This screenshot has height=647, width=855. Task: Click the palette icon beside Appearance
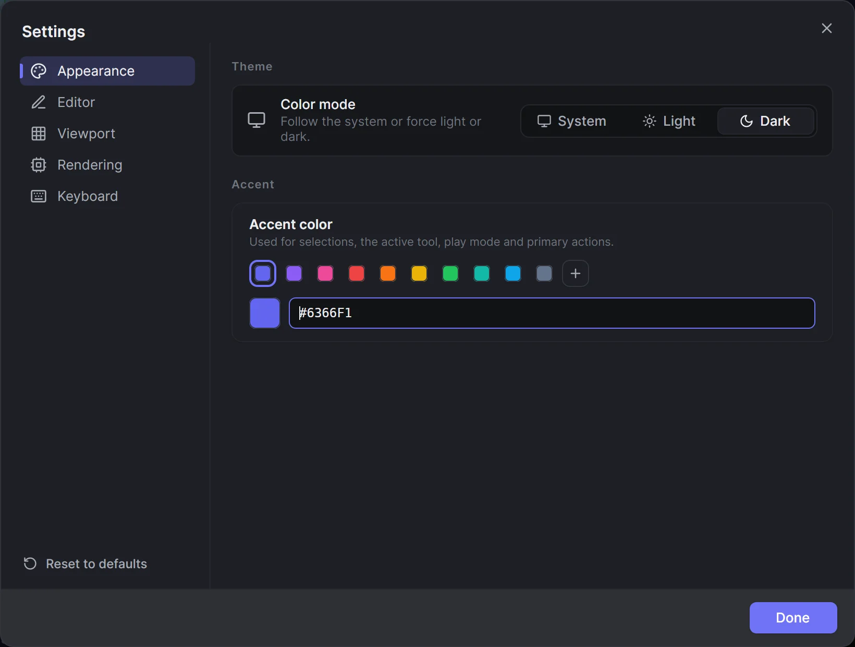tap(39, 71)
